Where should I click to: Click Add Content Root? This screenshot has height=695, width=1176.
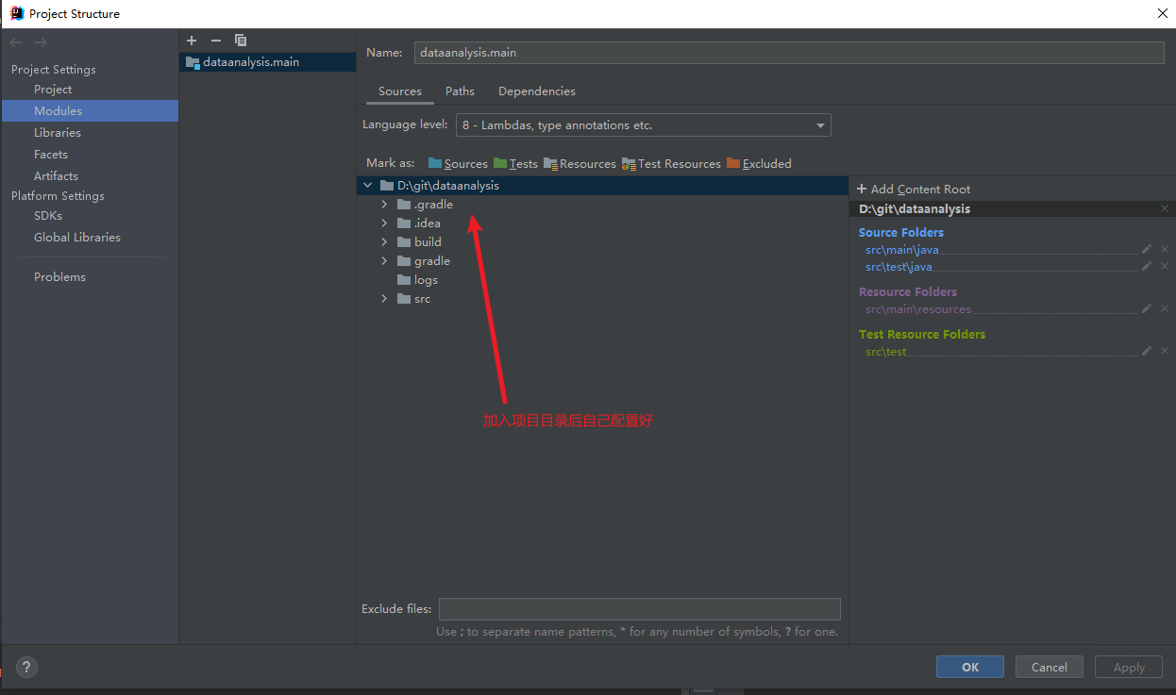point(913,190)
